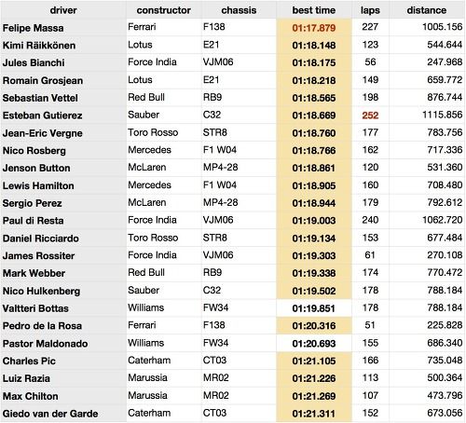Image resolution: width=466 pixels, height=423 pixels.
Task: Select the driver column header
Action: click(x=63, y=10)
